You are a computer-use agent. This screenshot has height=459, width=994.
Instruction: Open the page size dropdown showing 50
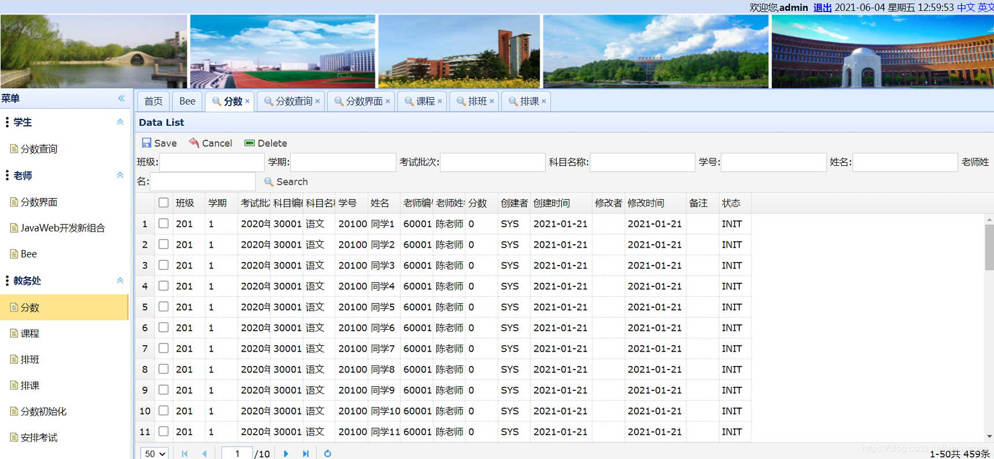[x=154, y=454]
